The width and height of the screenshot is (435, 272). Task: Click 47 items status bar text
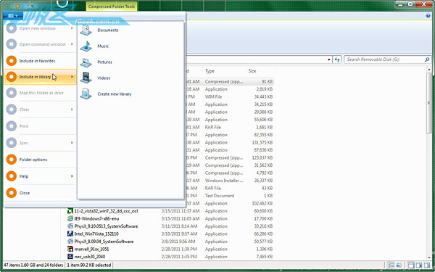(33, 265)
